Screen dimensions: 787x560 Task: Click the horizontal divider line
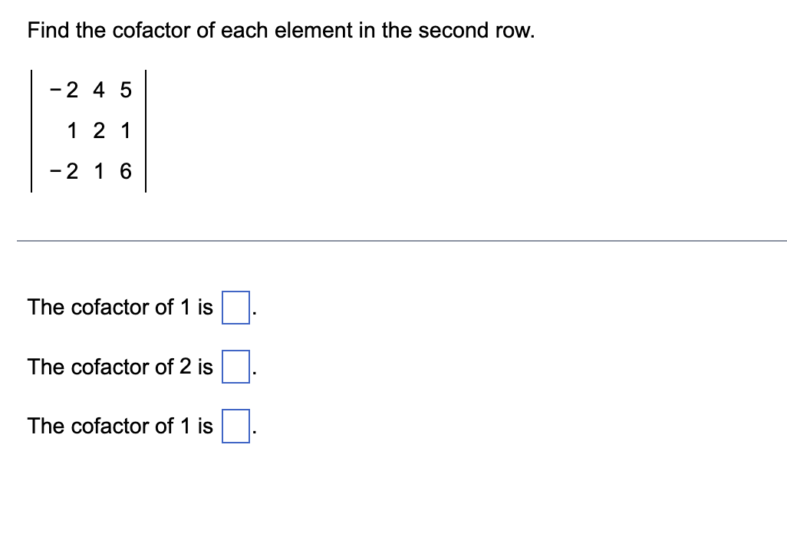pos(393,241)
